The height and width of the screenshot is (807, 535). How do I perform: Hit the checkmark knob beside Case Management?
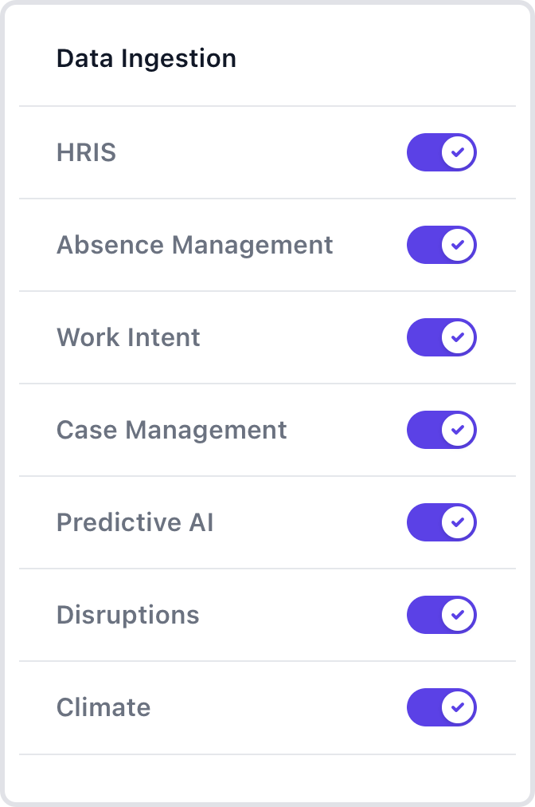click(x=458, y=430)
